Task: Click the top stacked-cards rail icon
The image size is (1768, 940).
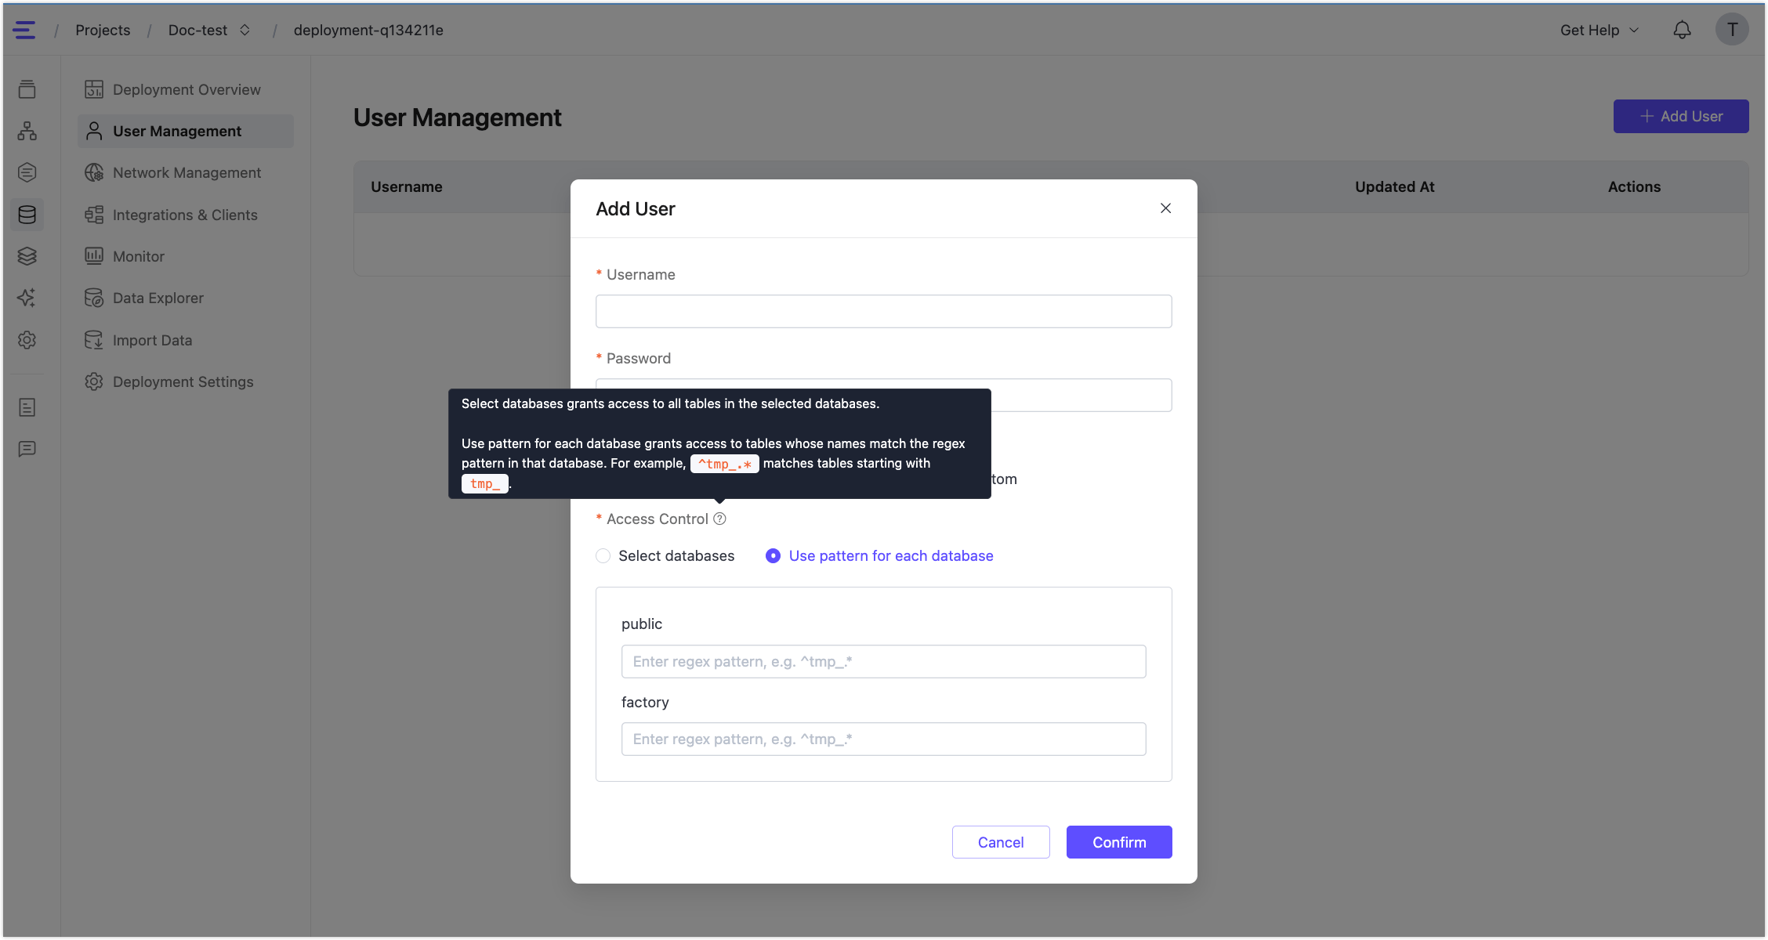Action: point(27,89)
